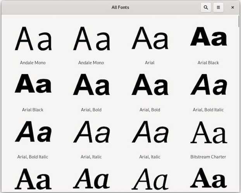Click the vertical scrollbar handle
This screenshot has width=241, height=193.
pos(239,22)
